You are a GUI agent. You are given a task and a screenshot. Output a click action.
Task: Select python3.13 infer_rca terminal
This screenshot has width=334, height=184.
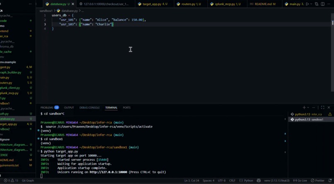tap(308, 114)
